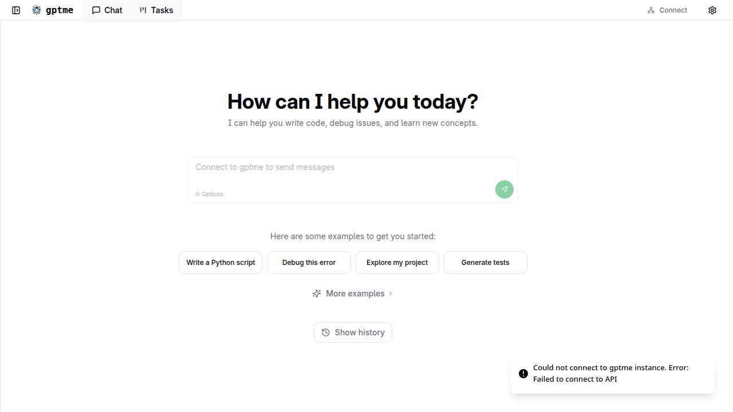The width and height of the screenshot is (733, 412).
Task: Open settings via the gear icon
Action: (x=712, y=10)
